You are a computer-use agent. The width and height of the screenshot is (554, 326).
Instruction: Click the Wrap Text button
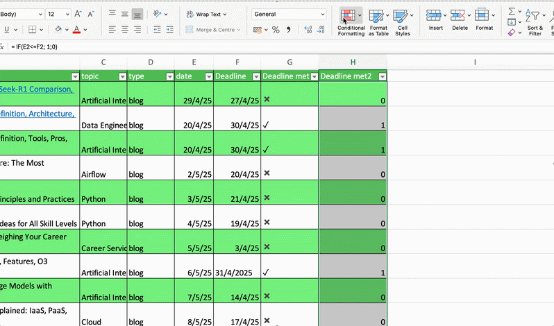tap(205, 14)
